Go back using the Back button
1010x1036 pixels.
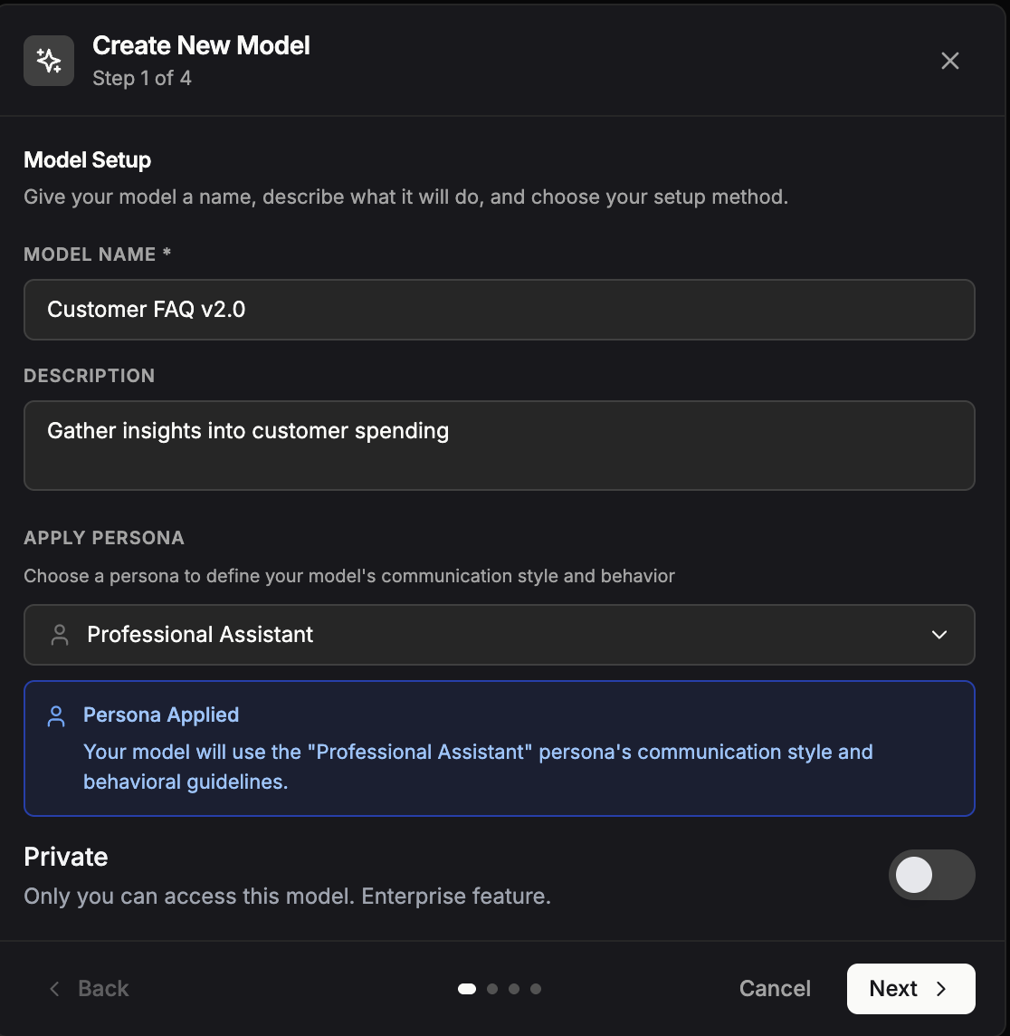click(89, 988)
